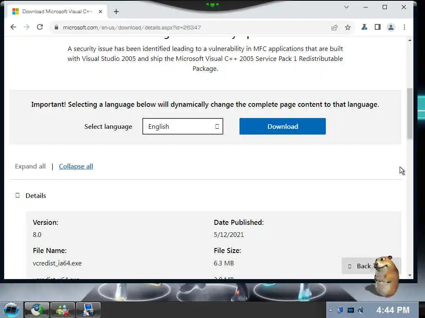The width and height of the screenshot is (425, 318).
Task: Click the first system tray flag icon
Action: [x=340, y=310]
